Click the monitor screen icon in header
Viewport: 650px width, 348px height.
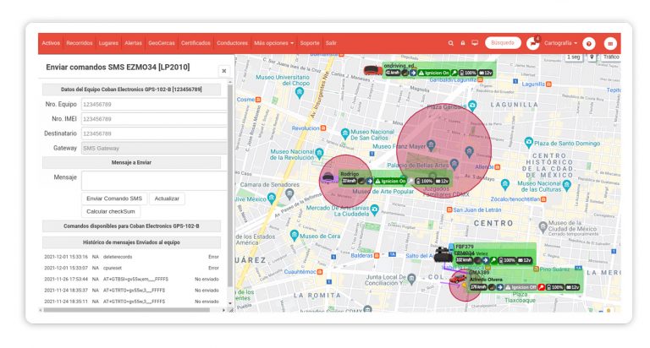[475, 43]
